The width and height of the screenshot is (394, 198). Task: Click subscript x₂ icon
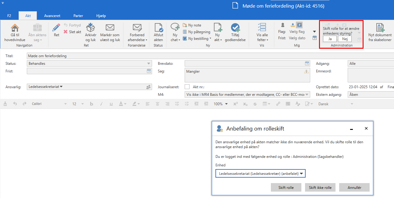click(x=245, y=104)
